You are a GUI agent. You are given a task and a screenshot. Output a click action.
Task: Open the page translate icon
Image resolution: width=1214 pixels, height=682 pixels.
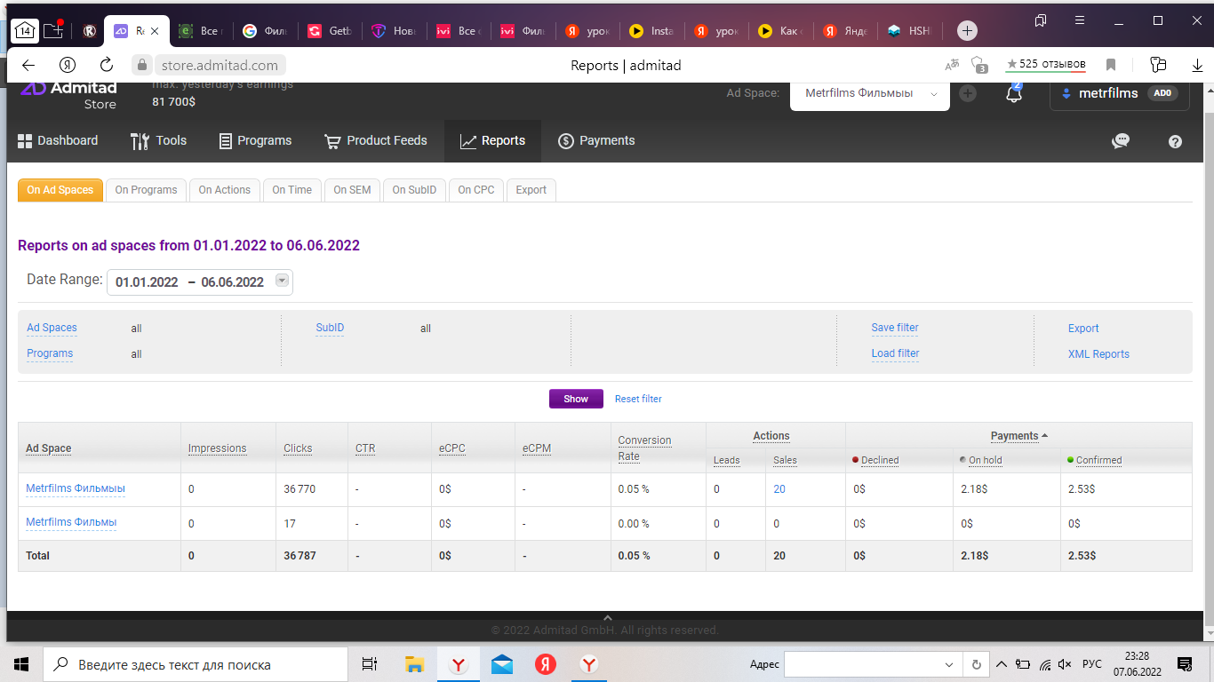[952, 65]
